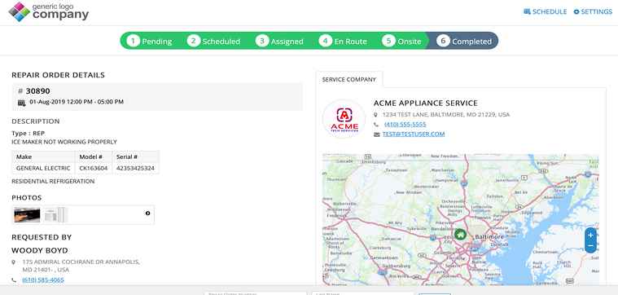Call ACME at (410) 555-5555
This screenshot has height=295, width=618.
click(405, 124)
